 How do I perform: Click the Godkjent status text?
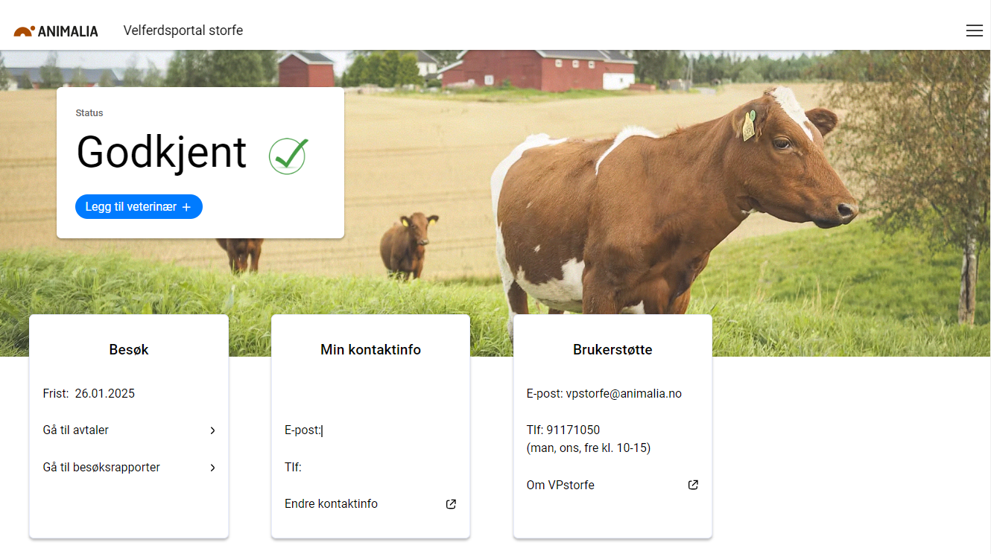(162, 153)
